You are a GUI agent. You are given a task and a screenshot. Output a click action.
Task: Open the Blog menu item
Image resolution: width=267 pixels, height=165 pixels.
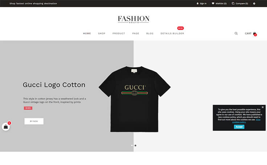pyautogui.click(x=150, y=34)
